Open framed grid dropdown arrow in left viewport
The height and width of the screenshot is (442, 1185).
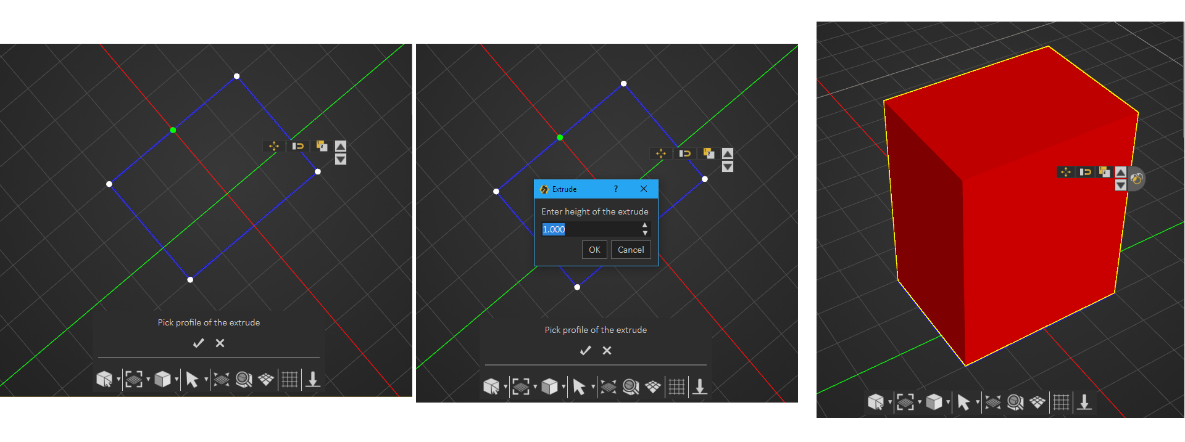[148, 379]
